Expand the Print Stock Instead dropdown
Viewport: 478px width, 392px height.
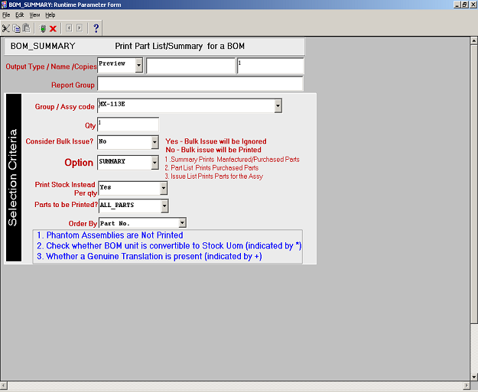coord(164,187)
